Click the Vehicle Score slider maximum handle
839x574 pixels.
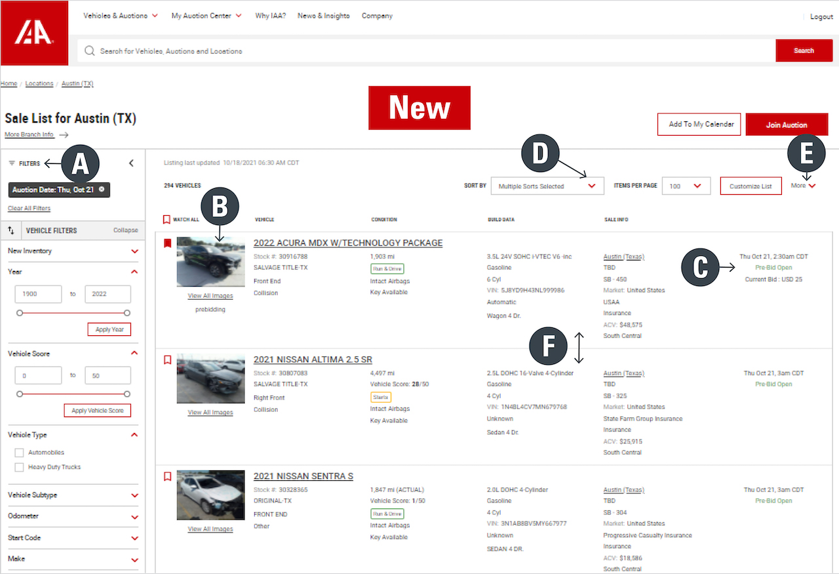[x=127, y=394]
